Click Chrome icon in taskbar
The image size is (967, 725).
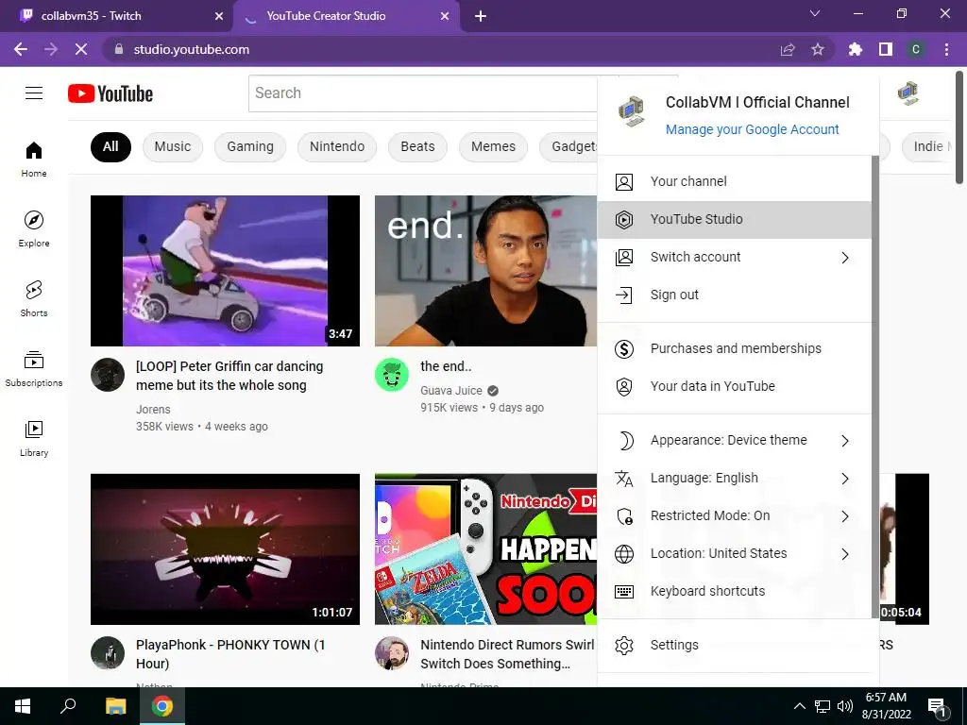click(162, 706)
